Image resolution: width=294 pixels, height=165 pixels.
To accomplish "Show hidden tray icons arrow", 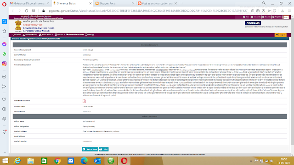I will [251, 161].
